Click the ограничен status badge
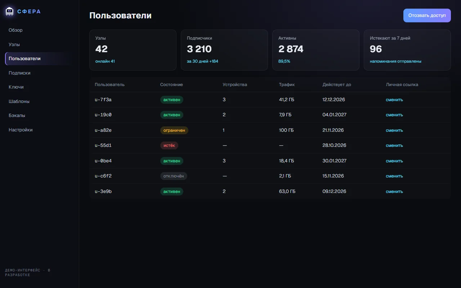 pos(174,130)
